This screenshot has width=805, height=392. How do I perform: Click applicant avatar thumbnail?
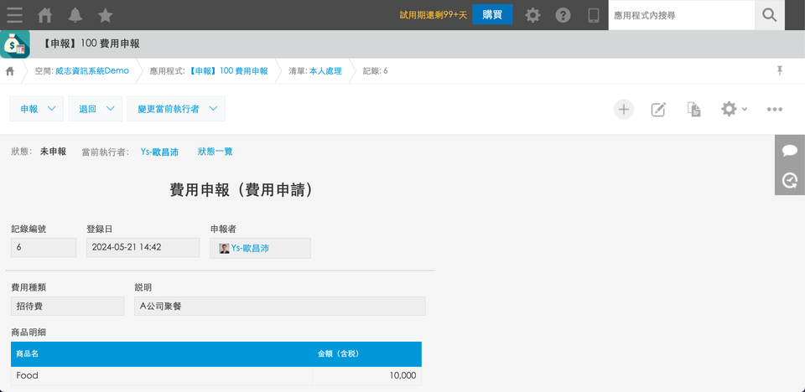pyautogui.click(x=225, y=248)
